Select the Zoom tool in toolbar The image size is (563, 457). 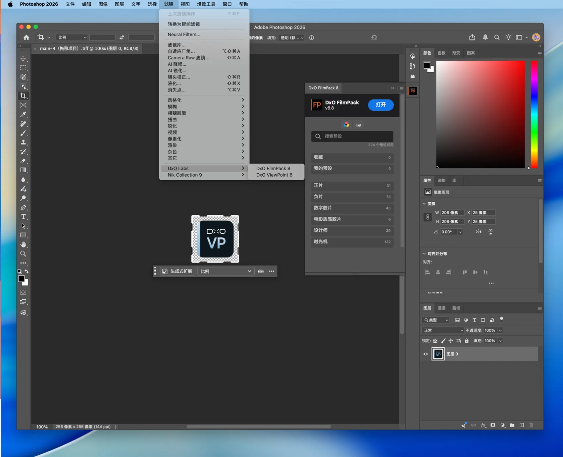click(x=23, y=254)
